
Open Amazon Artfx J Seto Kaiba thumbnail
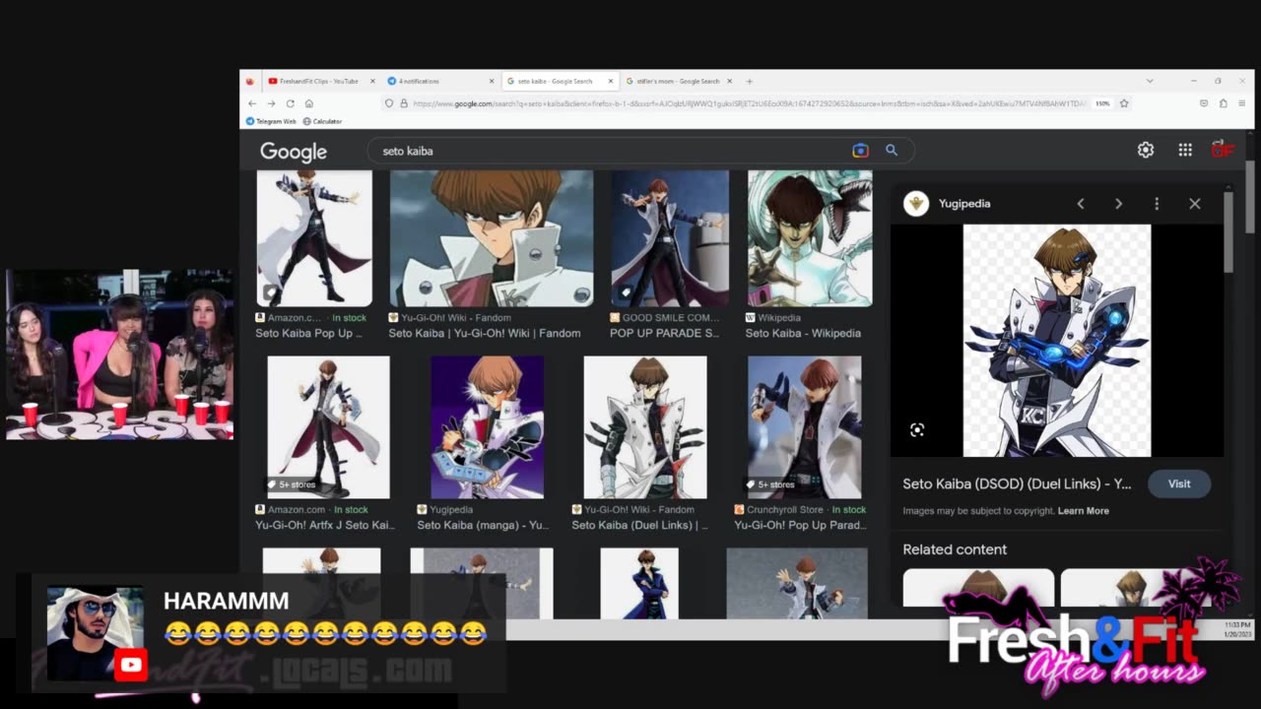tap(328, 427)
